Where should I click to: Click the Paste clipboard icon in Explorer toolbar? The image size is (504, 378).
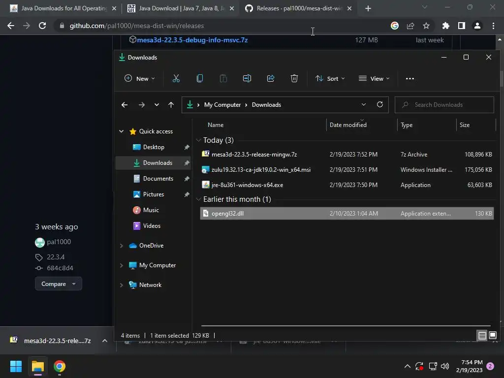click(223, 78)
